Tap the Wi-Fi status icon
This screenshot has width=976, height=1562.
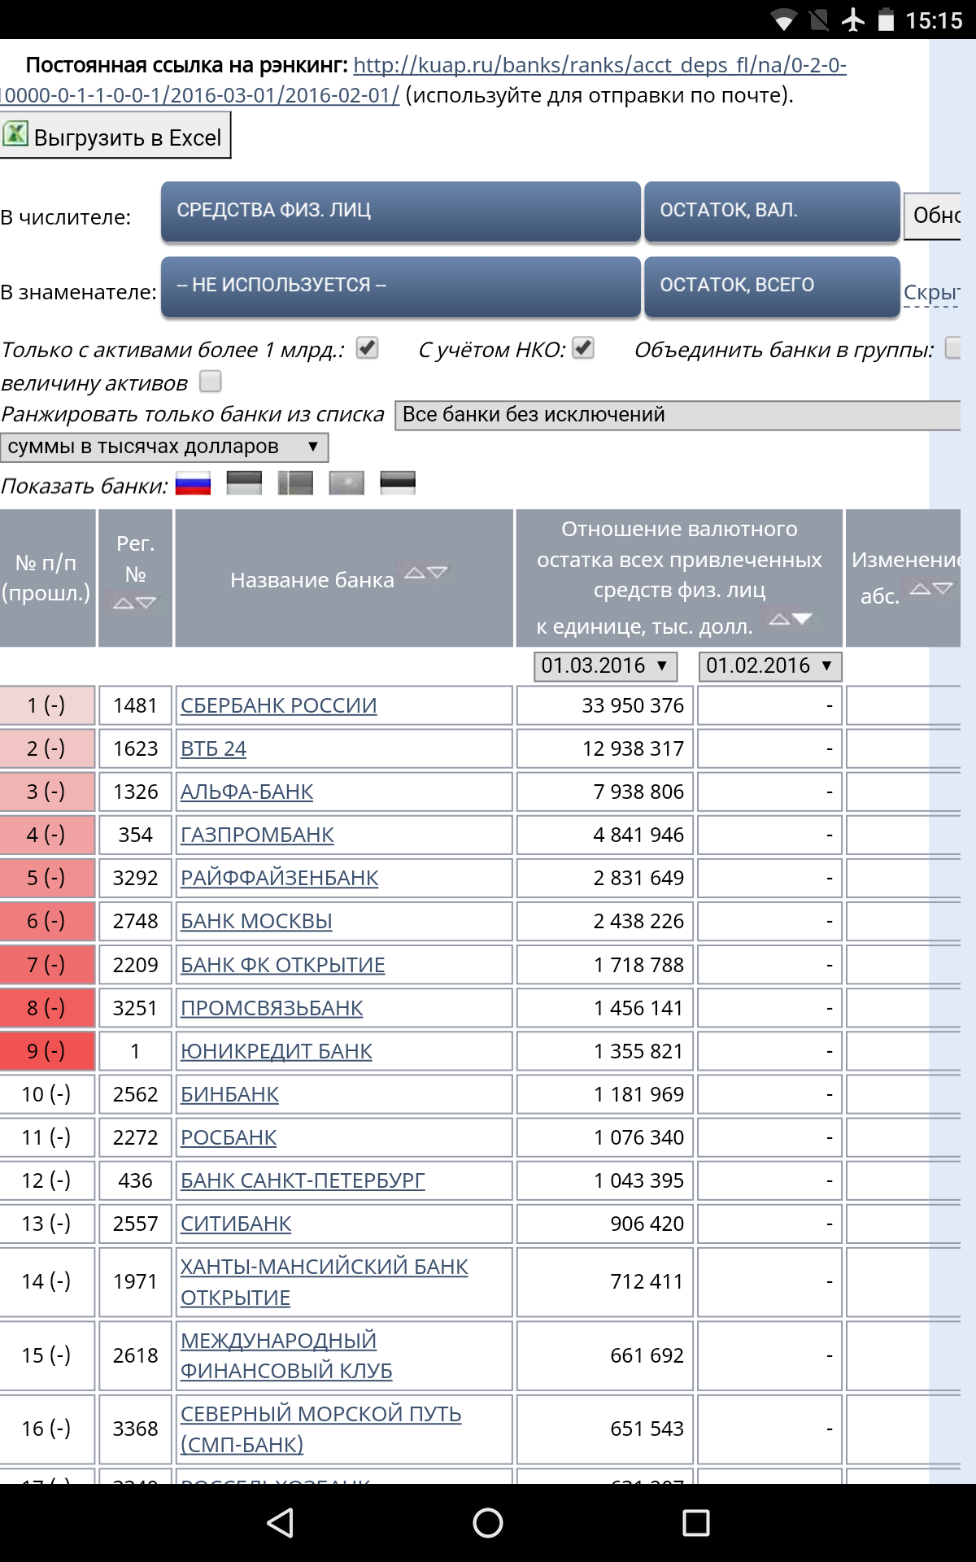pos(784,20)
